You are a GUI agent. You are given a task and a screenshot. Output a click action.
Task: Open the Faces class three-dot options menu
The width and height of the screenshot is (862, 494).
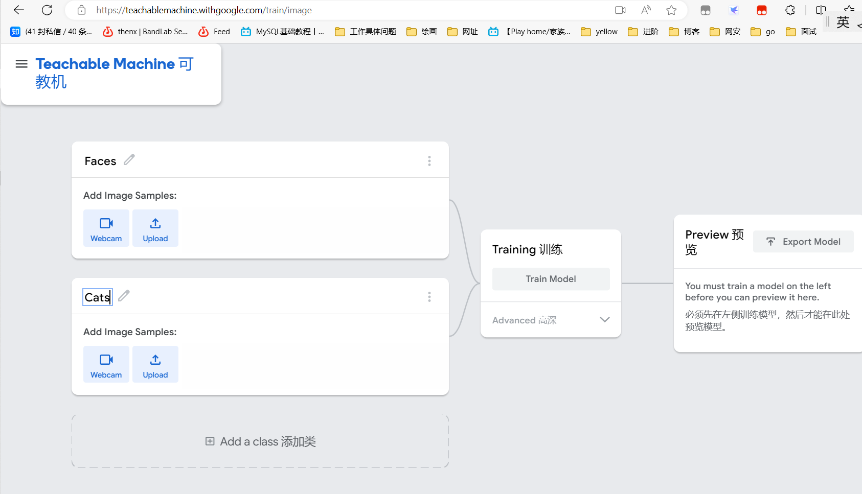pyautogui.click(x=429, y=161)
